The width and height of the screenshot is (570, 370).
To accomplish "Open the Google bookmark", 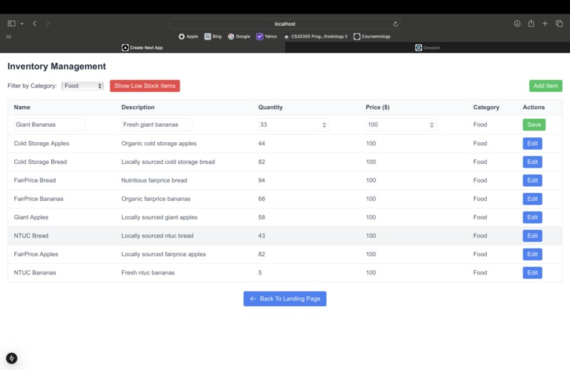I will [239, 36].
